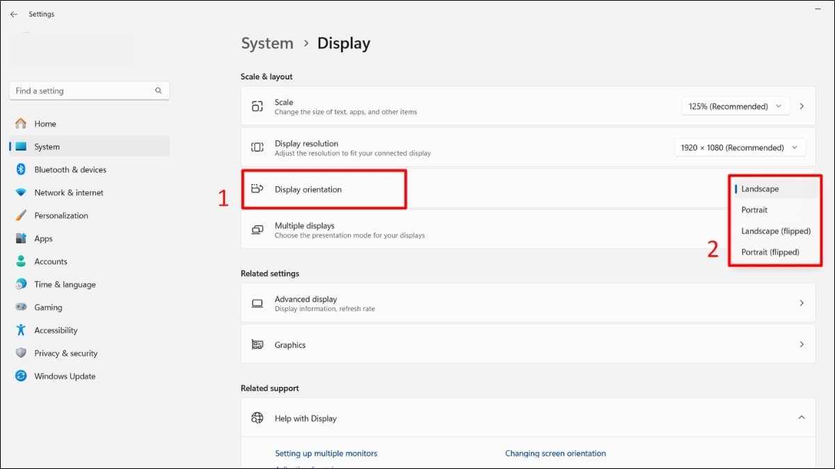The width and height of the screenshot is (835, 469).
Task: Open Bluetooth & devices settings
Action: [90, 170]
